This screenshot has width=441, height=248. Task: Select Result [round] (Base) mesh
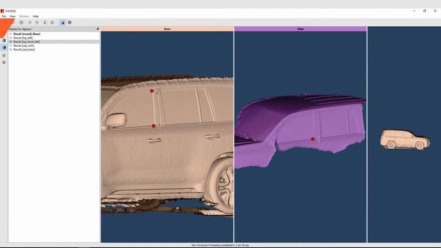[x=27, y=34]
